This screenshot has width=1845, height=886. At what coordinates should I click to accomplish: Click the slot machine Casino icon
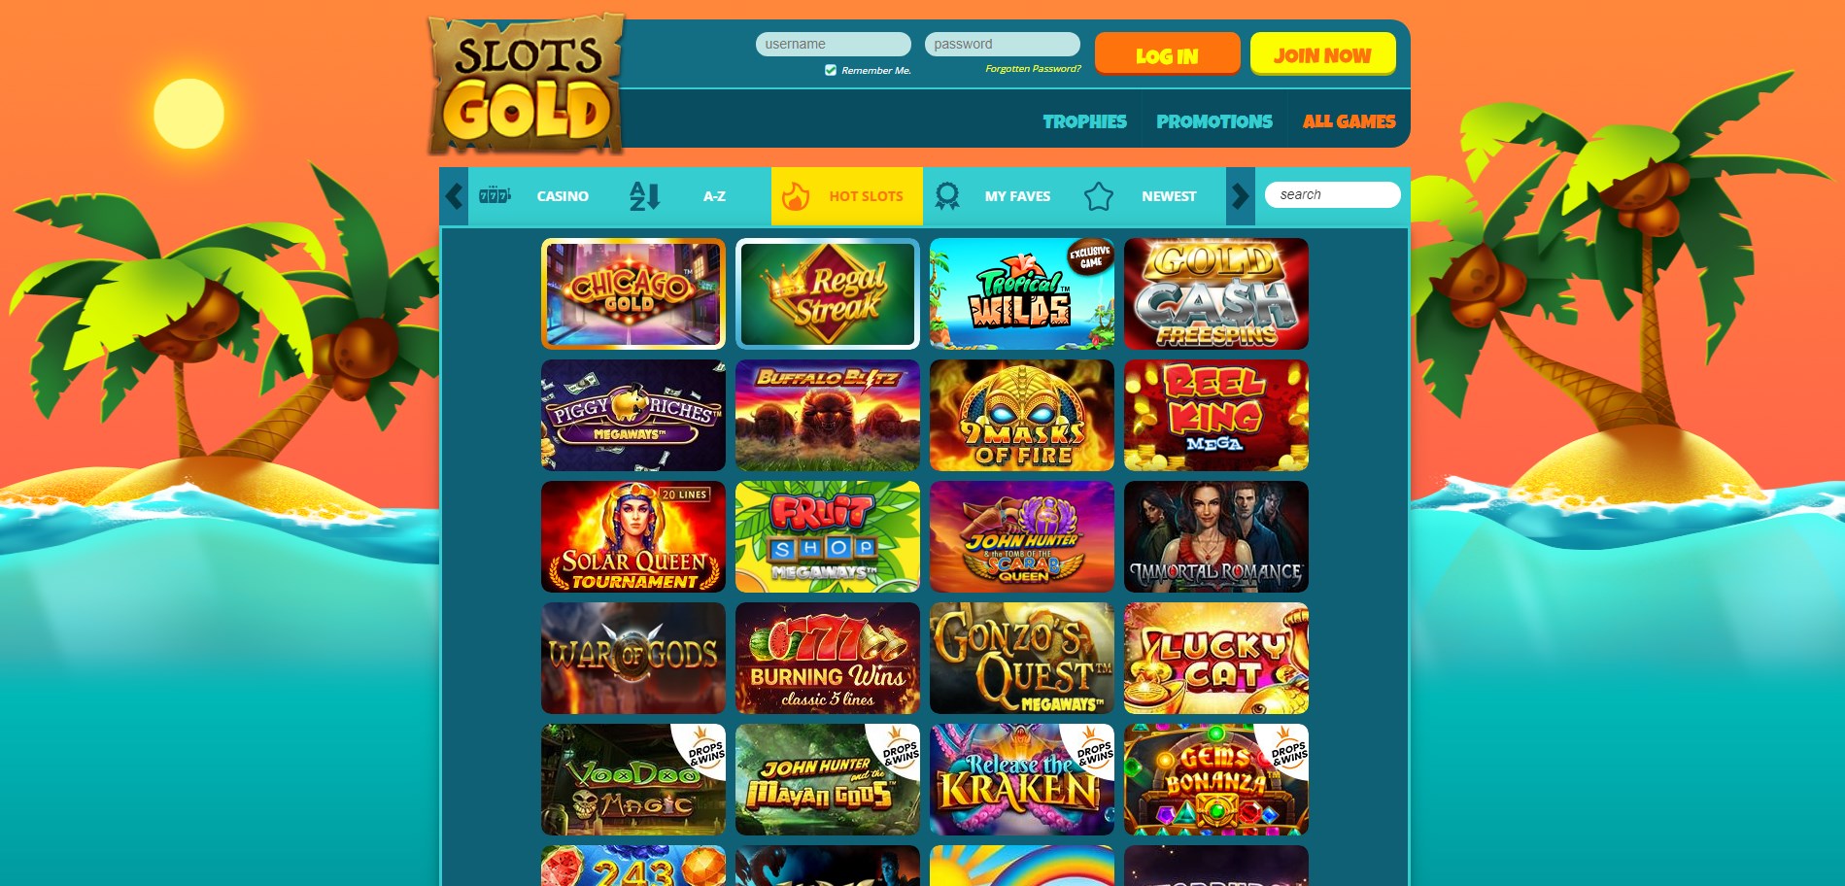coord(495,195)
